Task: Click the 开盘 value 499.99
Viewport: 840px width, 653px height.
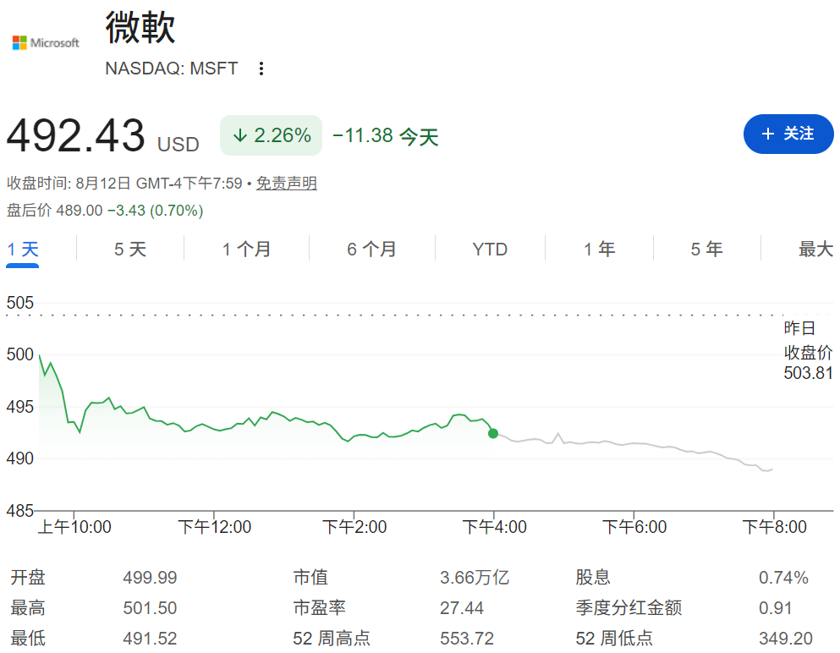Action: click(x=150, y=578)
